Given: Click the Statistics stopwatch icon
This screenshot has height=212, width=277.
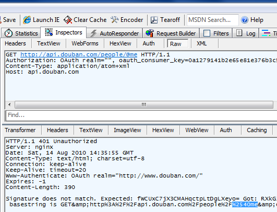Looking at the screenshot, I should [x=8, y=33].
